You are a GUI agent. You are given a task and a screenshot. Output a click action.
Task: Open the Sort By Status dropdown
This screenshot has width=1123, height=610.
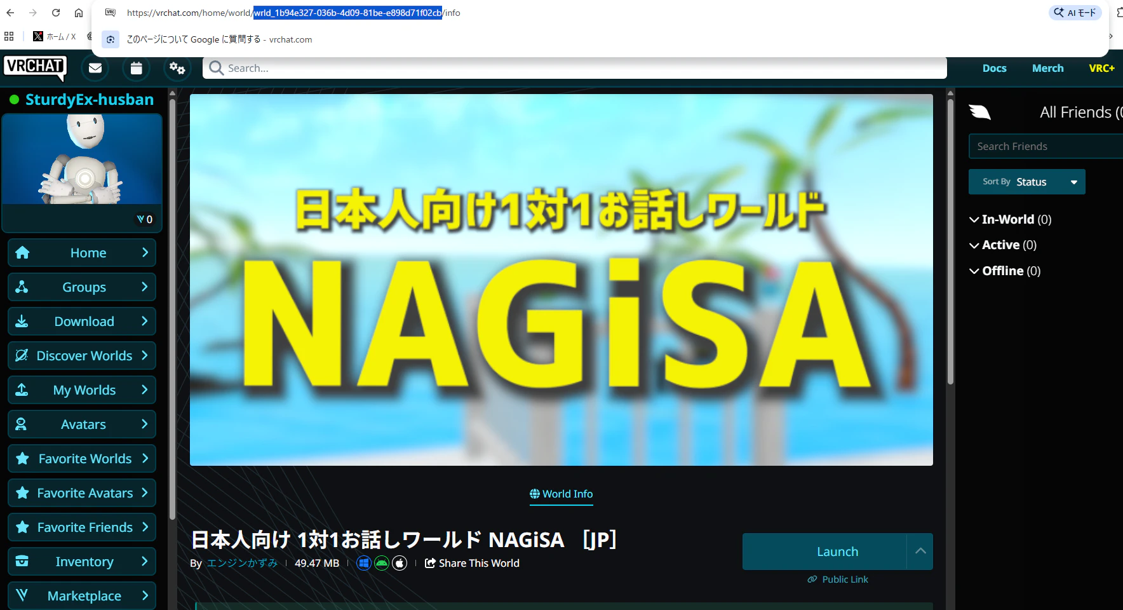point(1026,182)
